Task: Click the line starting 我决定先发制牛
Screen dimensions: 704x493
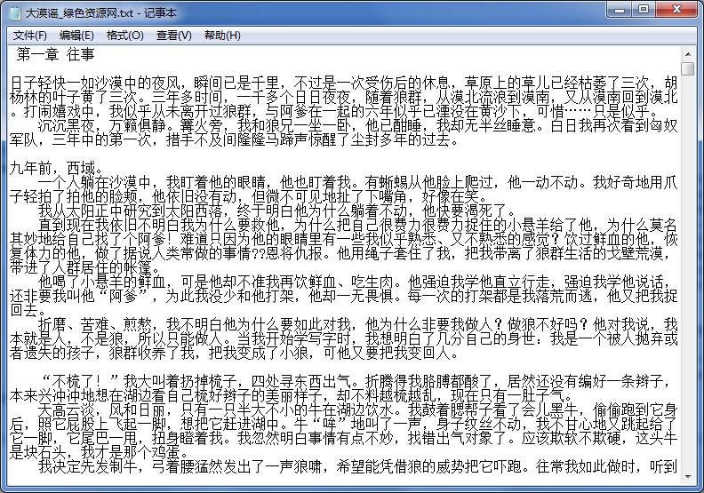Action: coord(357,467)
